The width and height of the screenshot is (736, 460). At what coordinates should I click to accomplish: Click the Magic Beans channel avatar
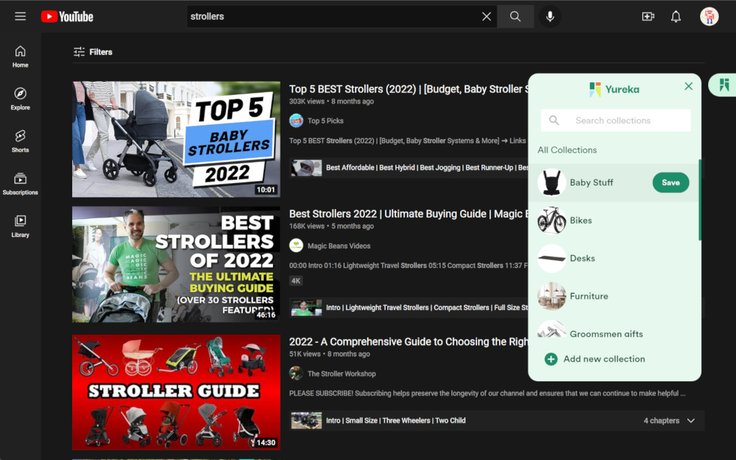[x=296, y=246]
